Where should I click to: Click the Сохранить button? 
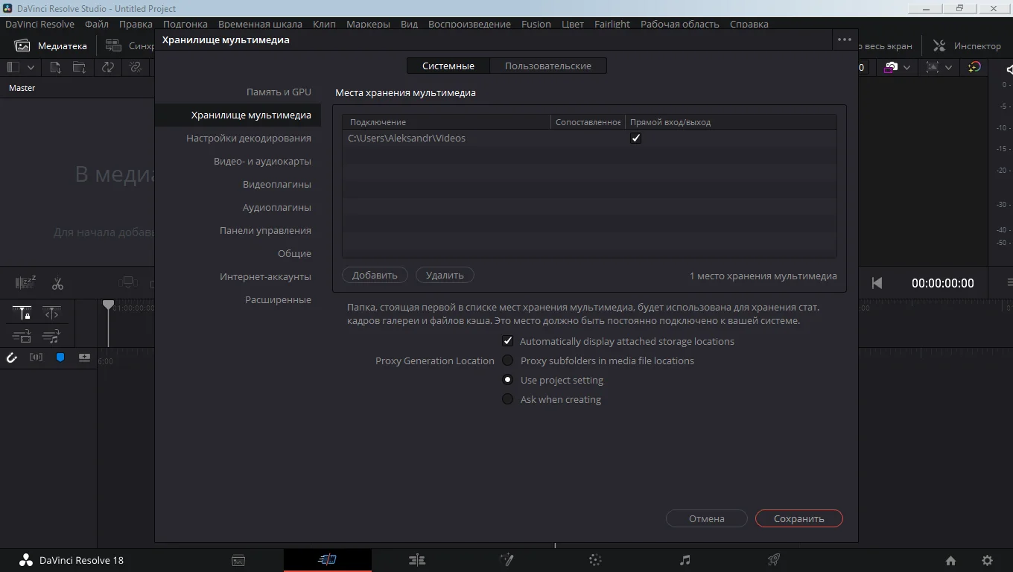[x=798, y=518]
